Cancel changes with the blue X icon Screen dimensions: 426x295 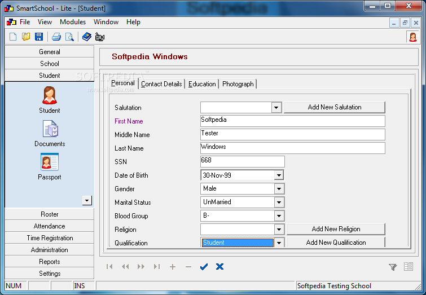point(219,266)
